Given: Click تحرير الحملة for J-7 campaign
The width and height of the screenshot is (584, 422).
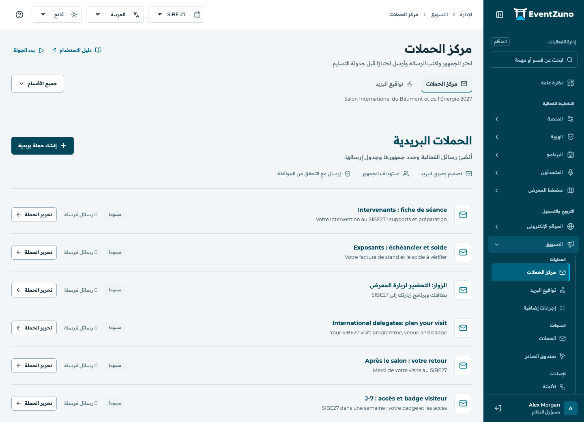Looking at the screenshot, I should point(34,403).
